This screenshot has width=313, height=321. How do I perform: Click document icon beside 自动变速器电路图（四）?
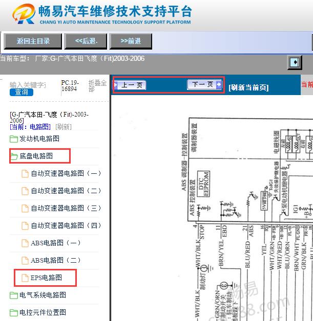pos(25,226)
